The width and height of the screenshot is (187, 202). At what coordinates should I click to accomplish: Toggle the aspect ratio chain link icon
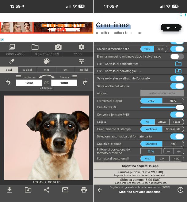pos(47,83)
